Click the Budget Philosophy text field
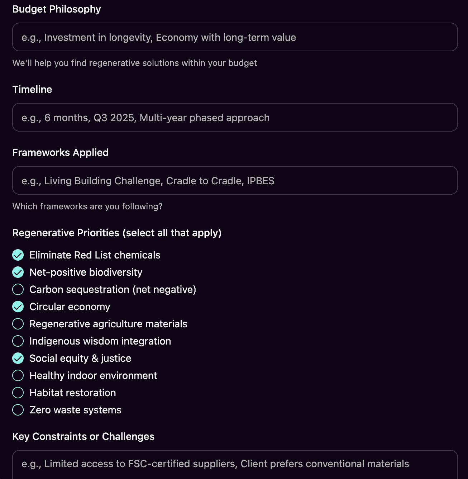This screenshot has height=479, width=468. click(x=235, y=37)
